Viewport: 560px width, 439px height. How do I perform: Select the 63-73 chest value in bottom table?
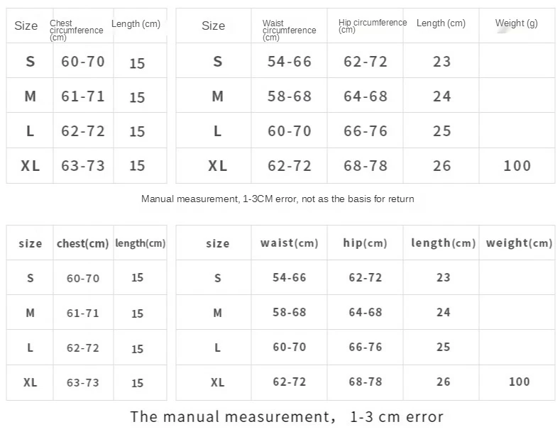83,382
